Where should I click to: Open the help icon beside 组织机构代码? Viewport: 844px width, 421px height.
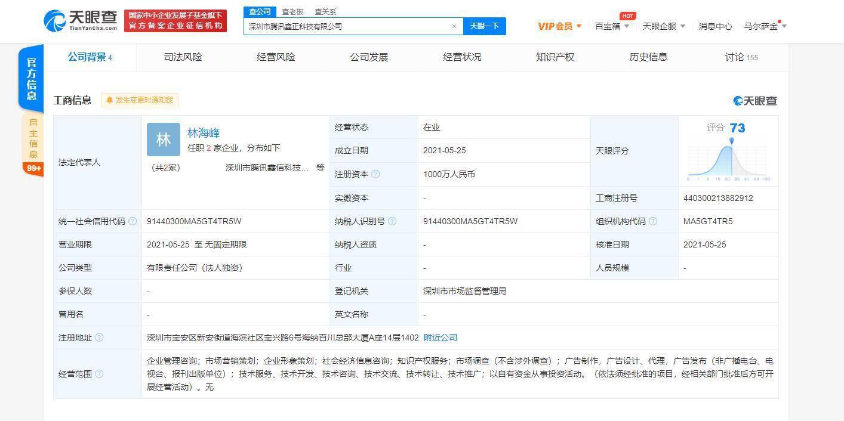653,221
